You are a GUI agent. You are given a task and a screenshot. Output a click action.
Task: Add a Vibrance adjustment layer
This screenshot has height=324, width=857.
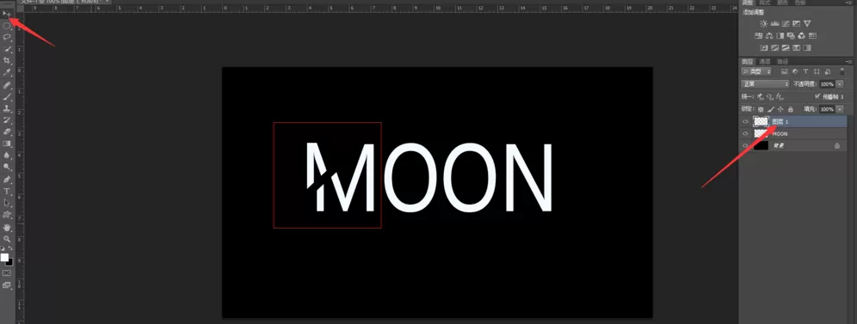click(807, 24)
